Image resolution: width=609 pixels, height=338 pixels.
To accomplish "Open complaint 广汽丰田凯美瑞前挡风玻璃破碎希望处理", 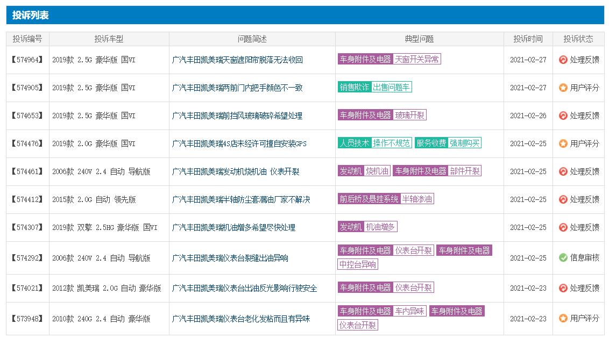I will (237, 116).
